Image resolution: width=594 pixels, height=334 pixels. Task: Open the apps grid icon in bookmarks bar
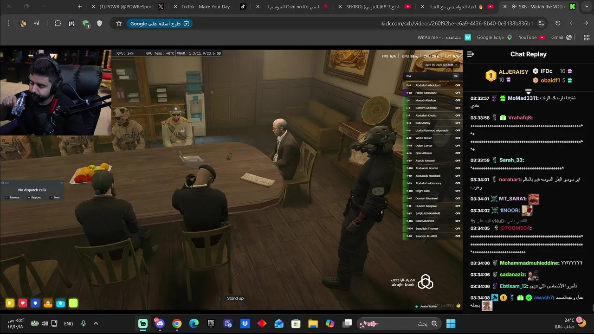(x=587, y=38)
